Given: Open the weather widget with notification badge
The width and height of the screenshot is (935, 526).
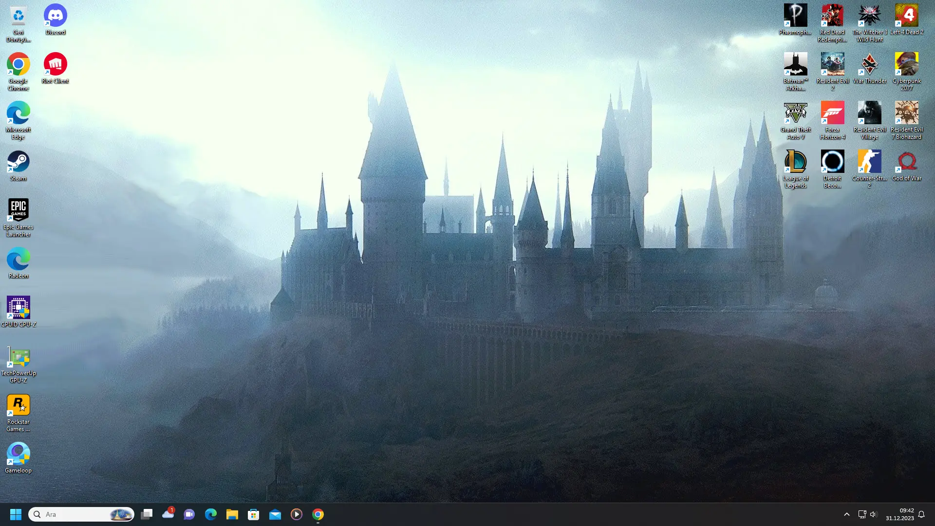Looking at the screenshot, I should (168, 514).
